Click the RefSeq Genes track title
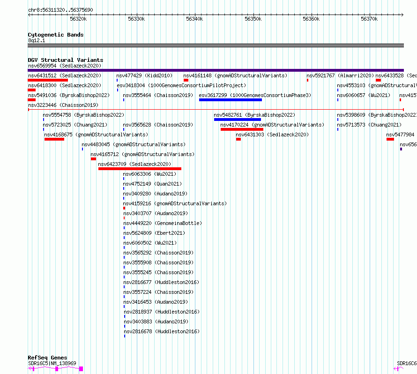Viewport: 417px width, 374px height. (x=47, y=358)
